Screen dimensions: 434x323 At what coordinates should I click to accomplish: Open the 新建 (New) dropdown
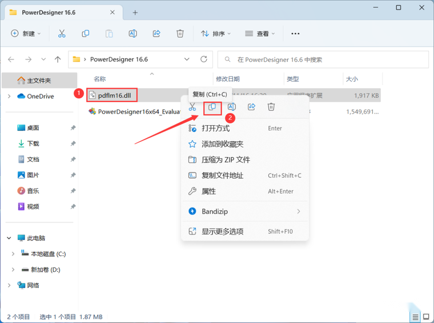pos(26,34)
